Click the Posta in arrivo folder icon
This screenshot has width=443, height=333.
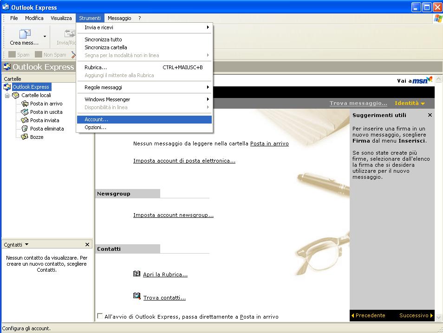(25, 104)
